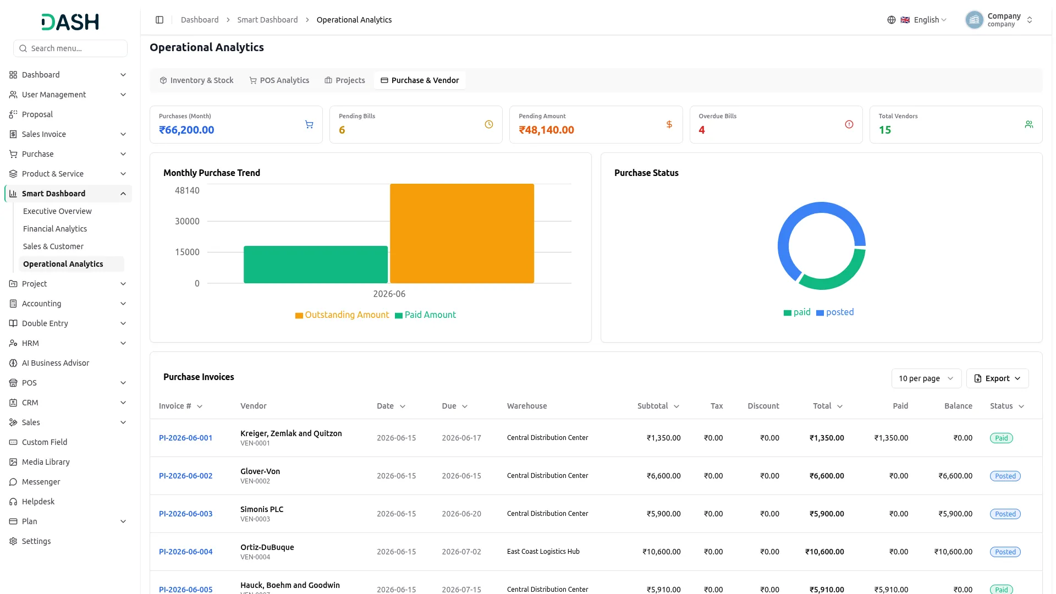Expand the Accounting menu chevron
1056x594 pixels.
(x=123, y=304)
